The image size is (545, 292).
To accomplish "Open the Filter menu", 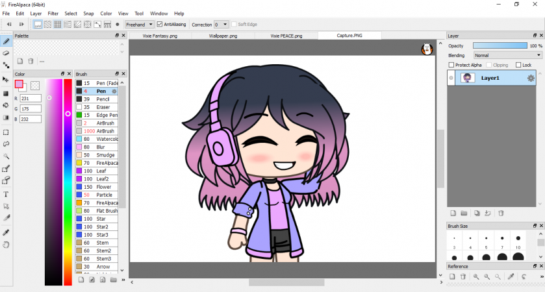I will coord(53,13).
